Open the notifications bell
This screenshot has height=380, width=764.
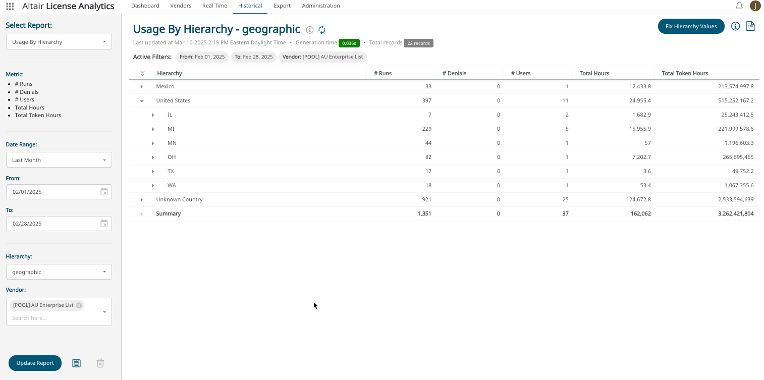click(x=739, y=6)
